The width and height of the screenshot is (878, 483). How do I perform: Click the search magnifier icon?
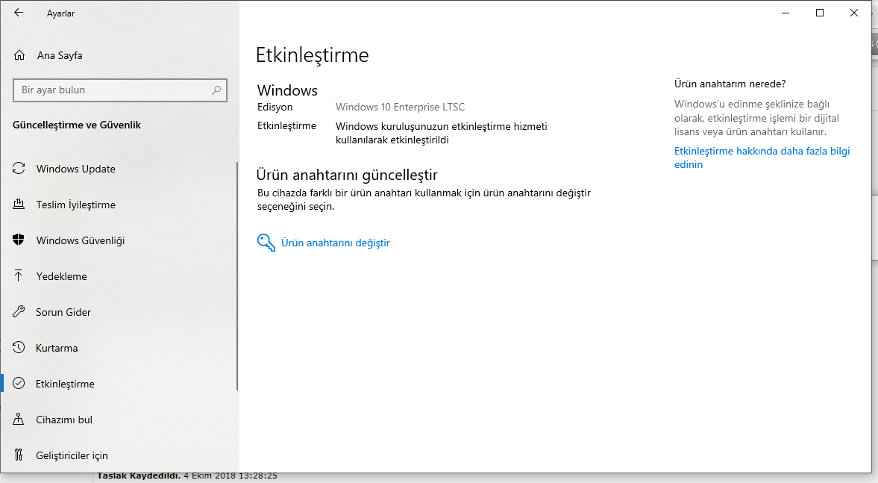[x=216, y=90]
